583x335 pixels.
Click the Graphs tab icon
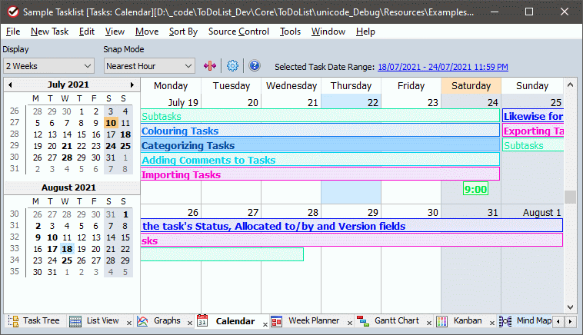142,320
